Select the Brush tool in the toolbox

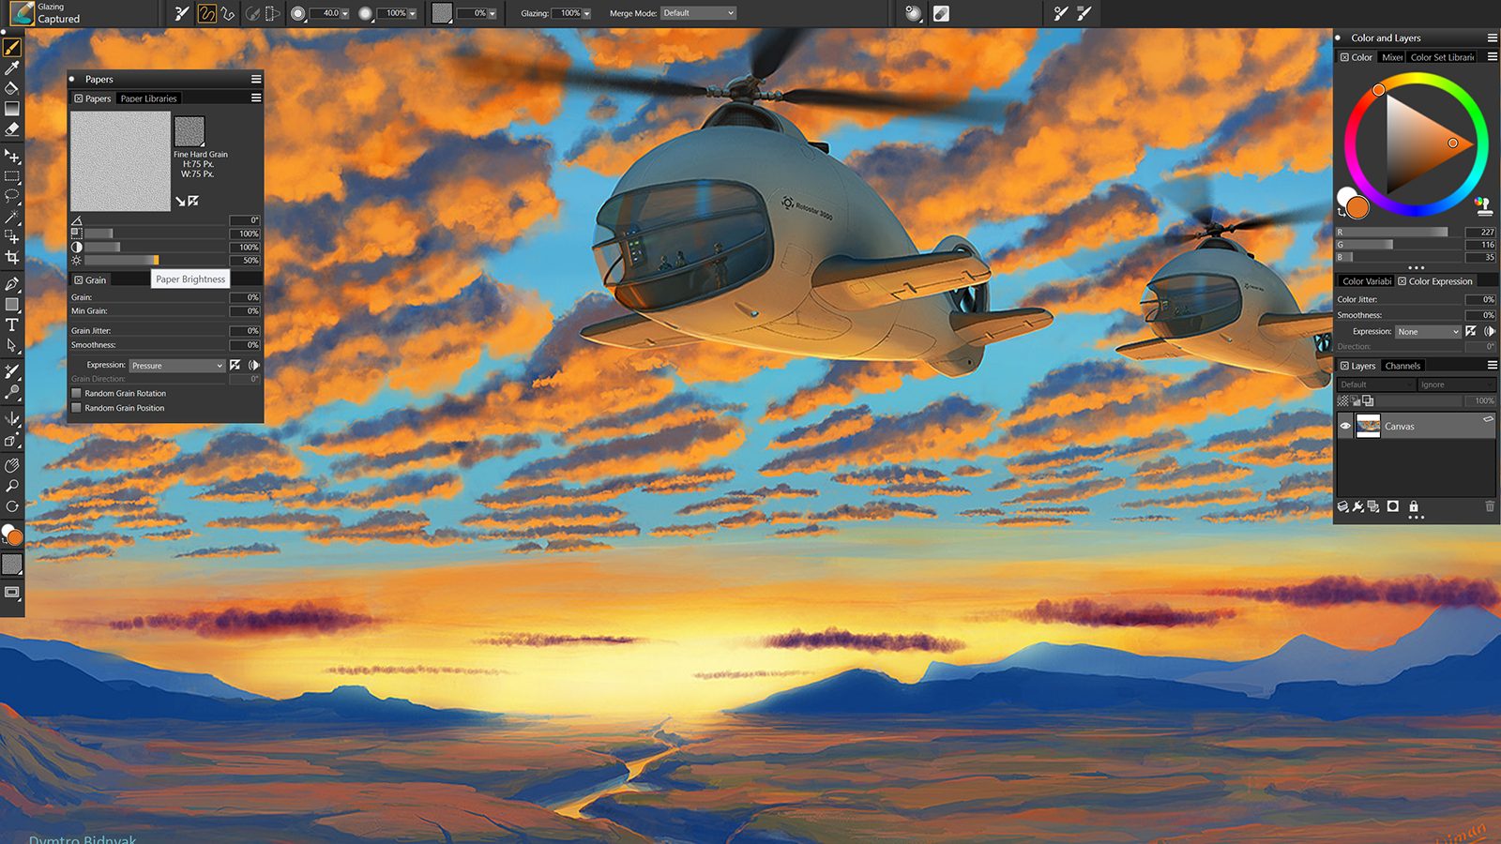pyautogui.click(x=12, y=48)
